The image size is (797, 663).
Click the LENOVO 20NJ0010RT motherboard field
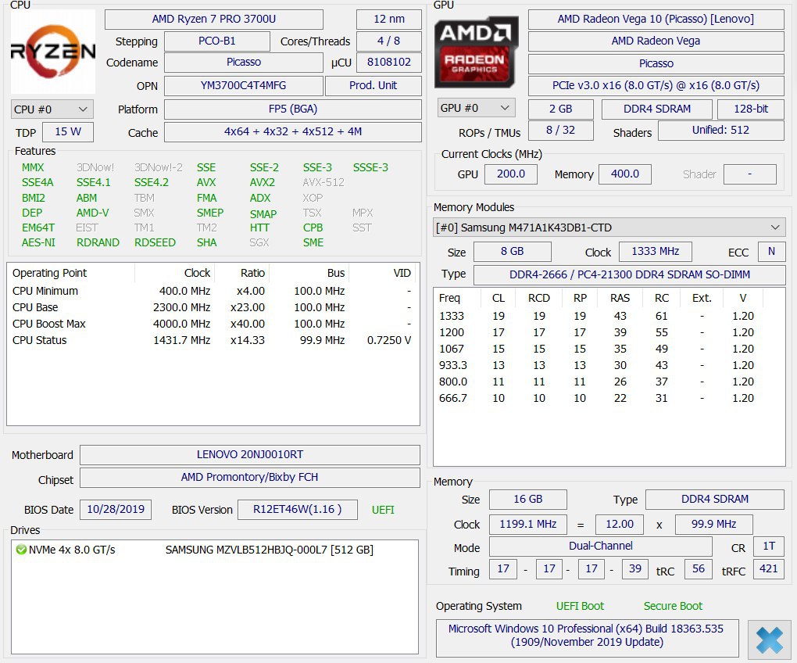click(x=249, y=454)
